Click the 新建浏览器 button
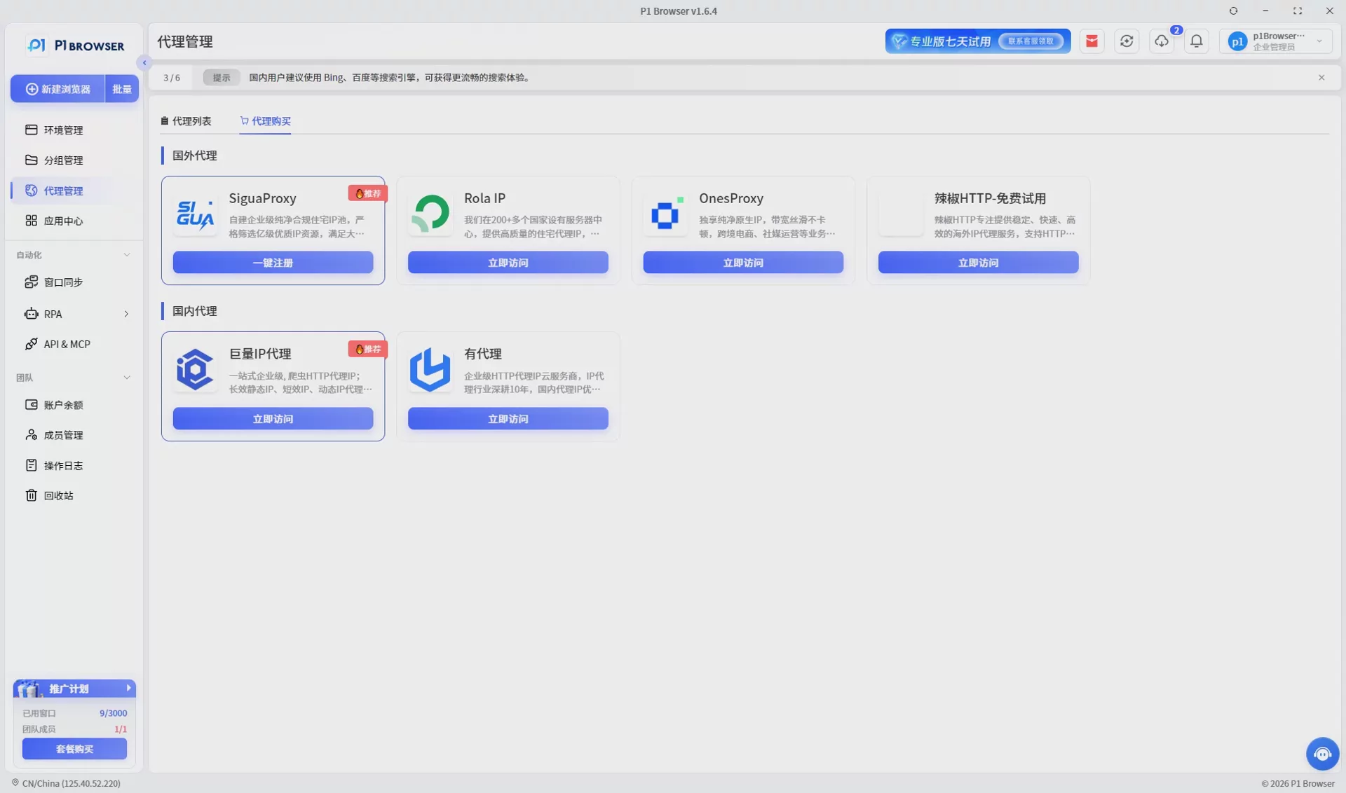This screenshot has width=1346, height=793. (x=57, y=89)
